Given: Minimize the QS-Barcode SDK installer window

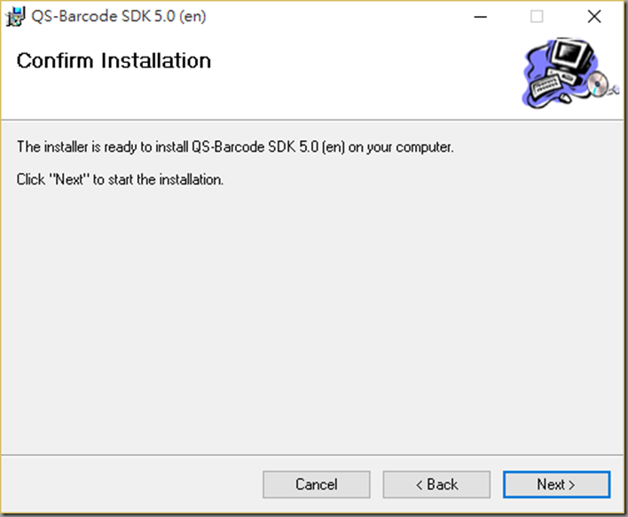Looking at the screenshot, I should coord(481,17).
